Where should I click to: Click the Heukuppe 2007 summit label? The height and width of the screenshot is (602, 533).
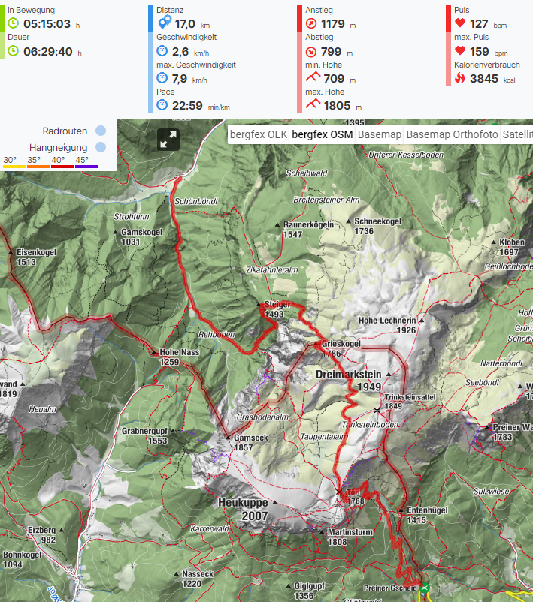(x=244, y=509)
